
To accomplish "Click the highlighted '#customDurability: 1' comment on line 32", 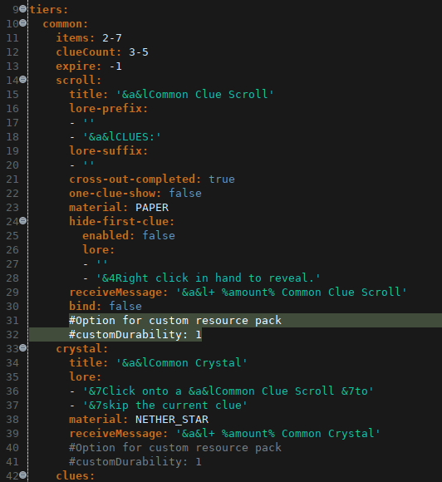I will click(x=135, y=335).
